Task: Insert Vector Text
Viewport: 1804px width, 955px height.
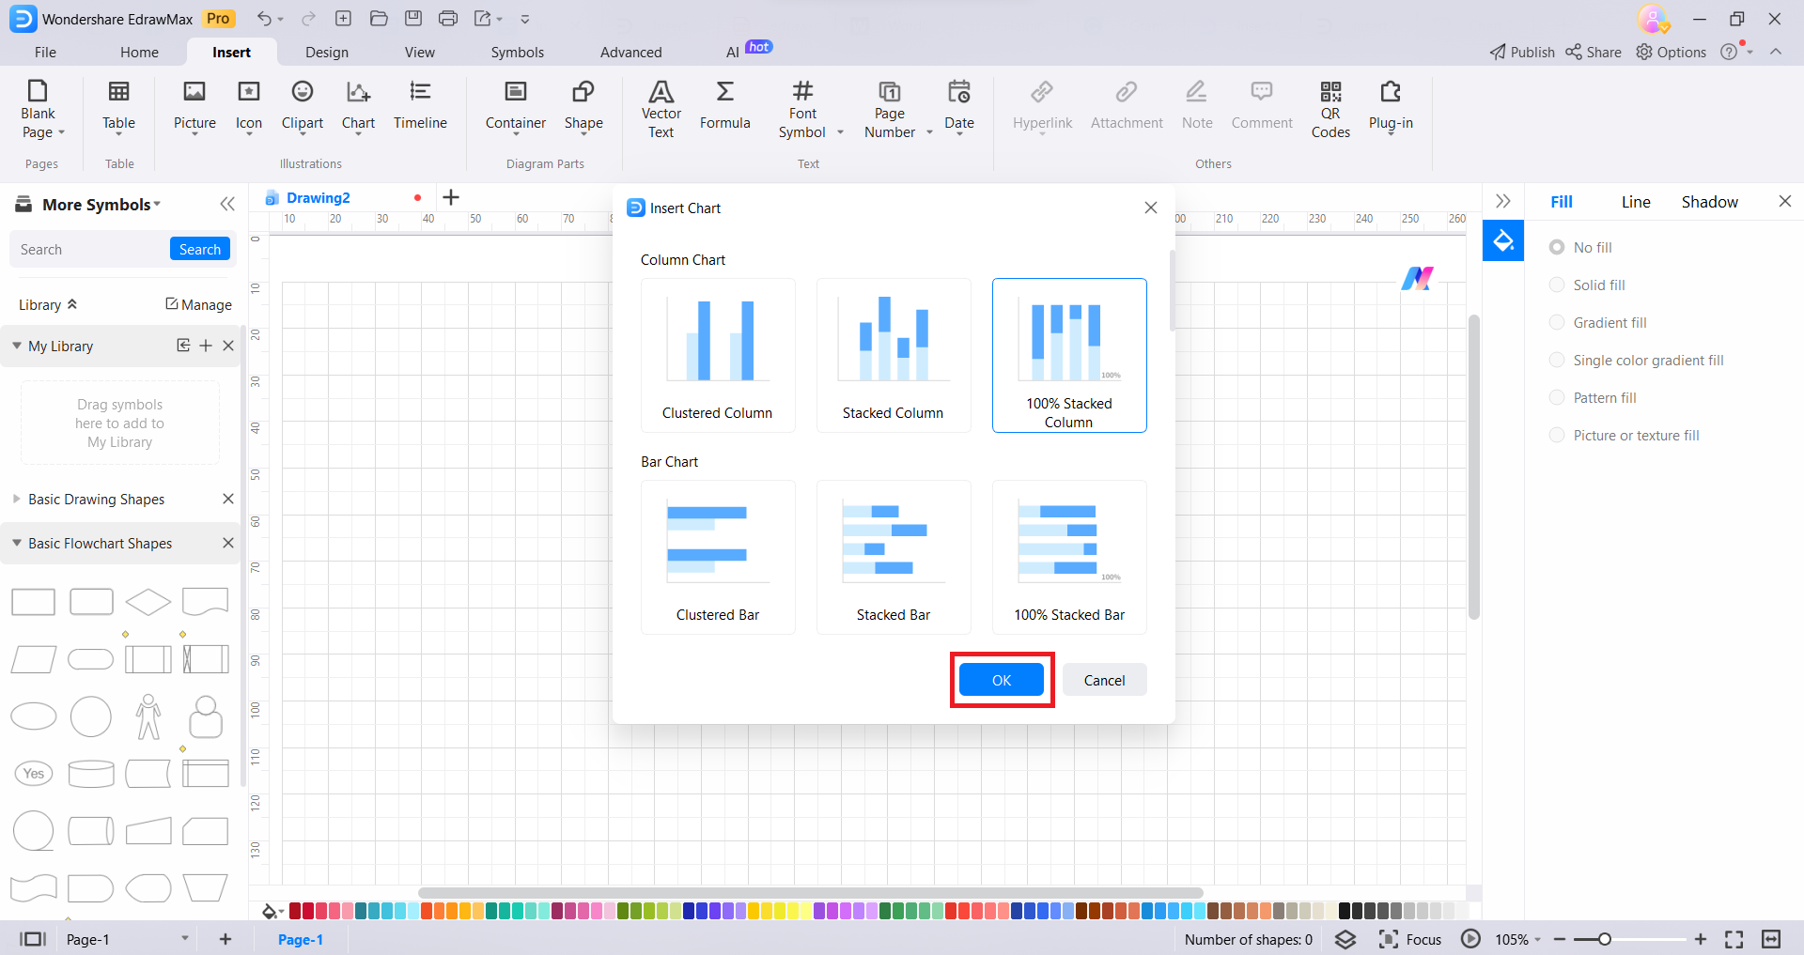Action: 661,110
